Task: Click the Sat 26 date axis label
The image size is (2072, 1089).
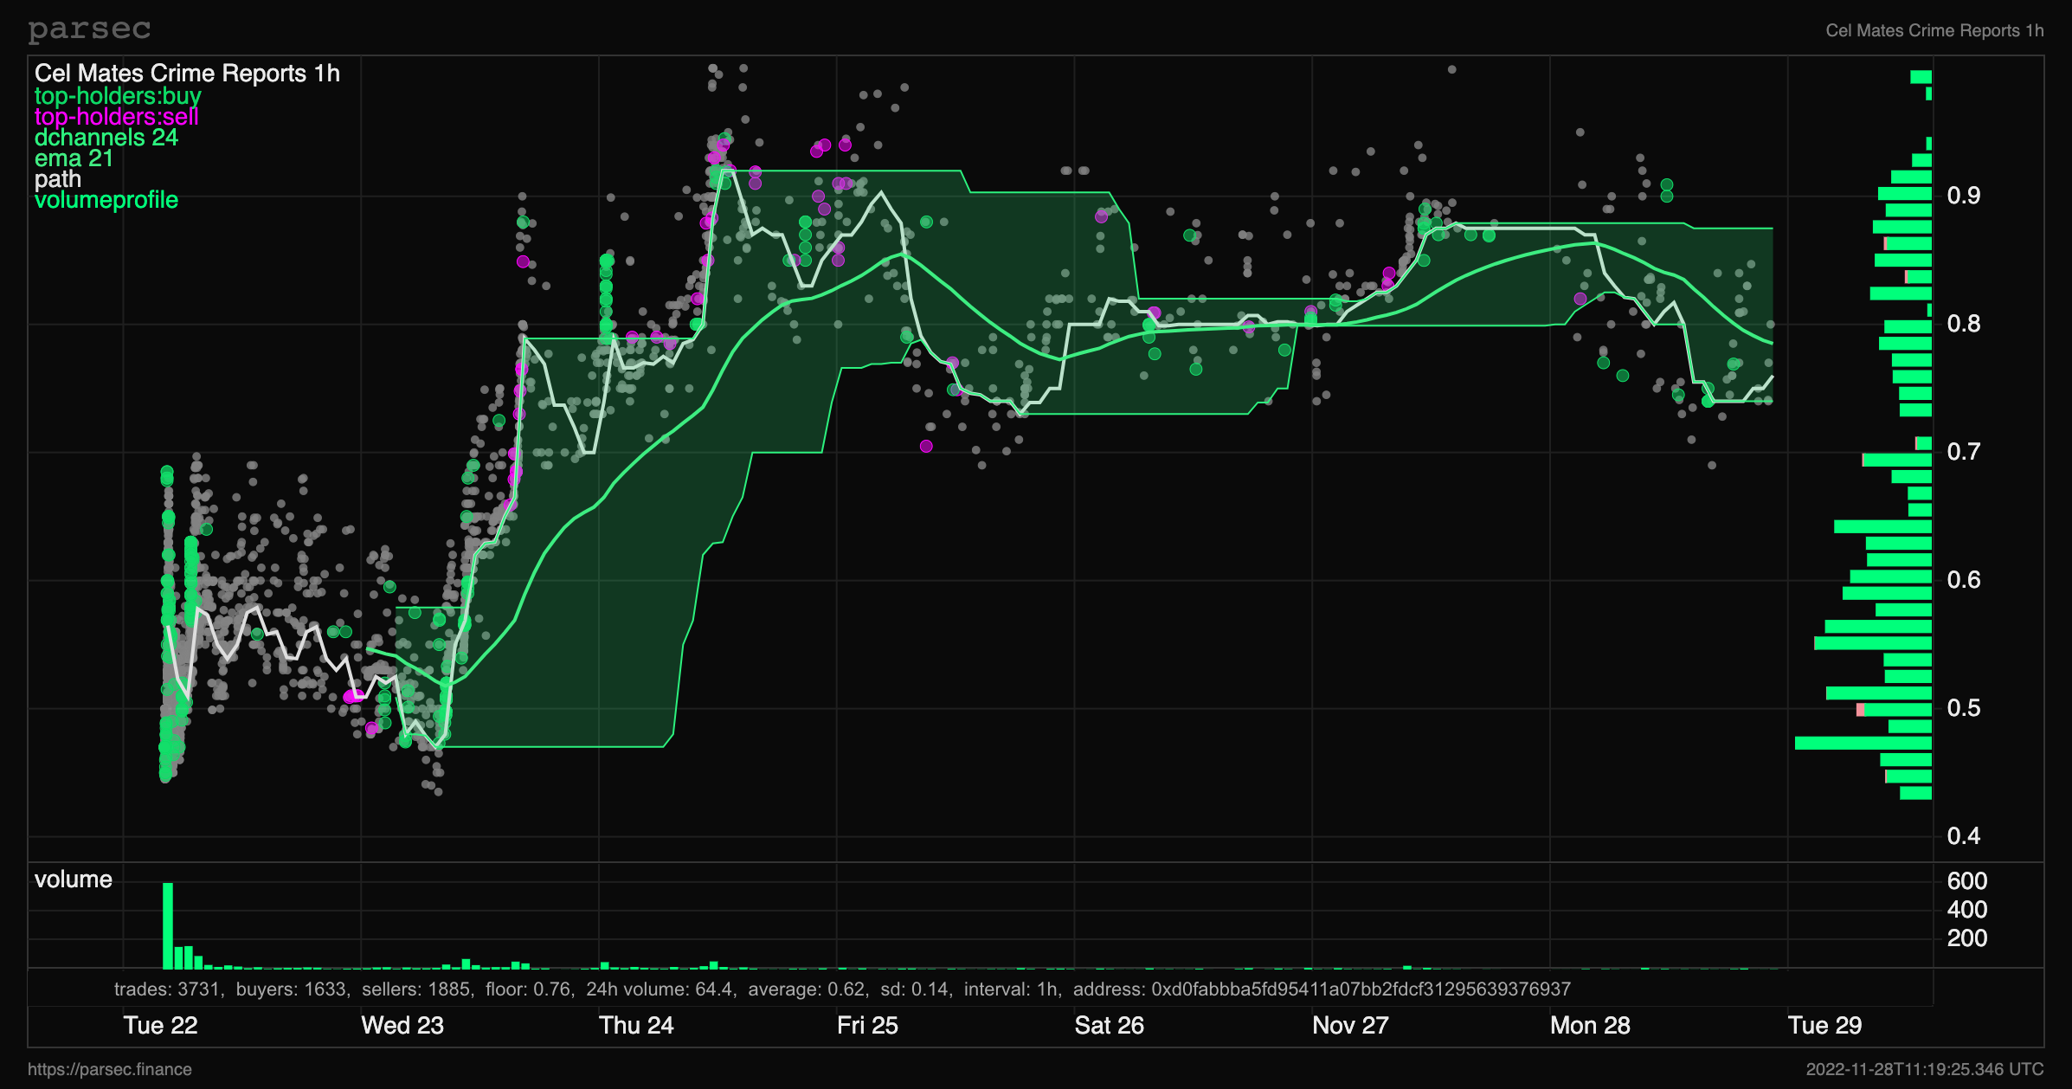Action: click(1109, 1026)
